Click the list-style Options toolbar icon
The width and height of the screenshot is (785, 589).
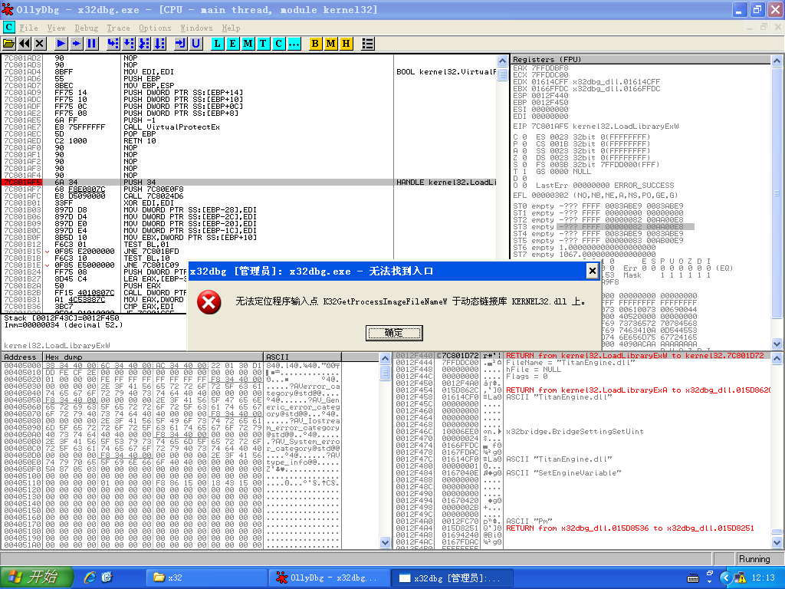point(367,44)
